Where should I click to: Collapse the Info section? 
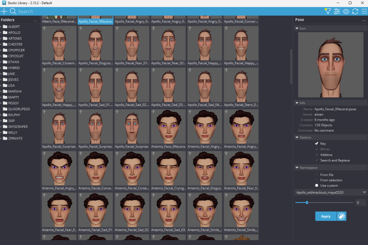click(x=297, y=103)
